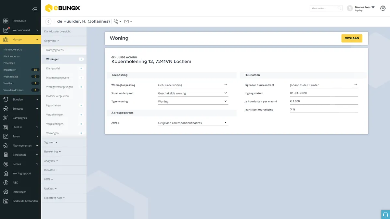
Task: Expand the Analyses section
Action: coord(51,161)
